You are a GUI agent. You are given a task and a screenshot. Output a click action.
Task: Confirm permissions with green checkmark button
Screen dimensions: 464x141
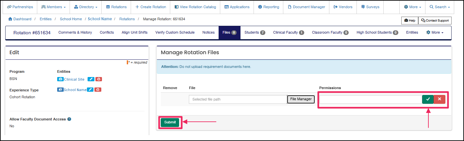pos(428,99)
